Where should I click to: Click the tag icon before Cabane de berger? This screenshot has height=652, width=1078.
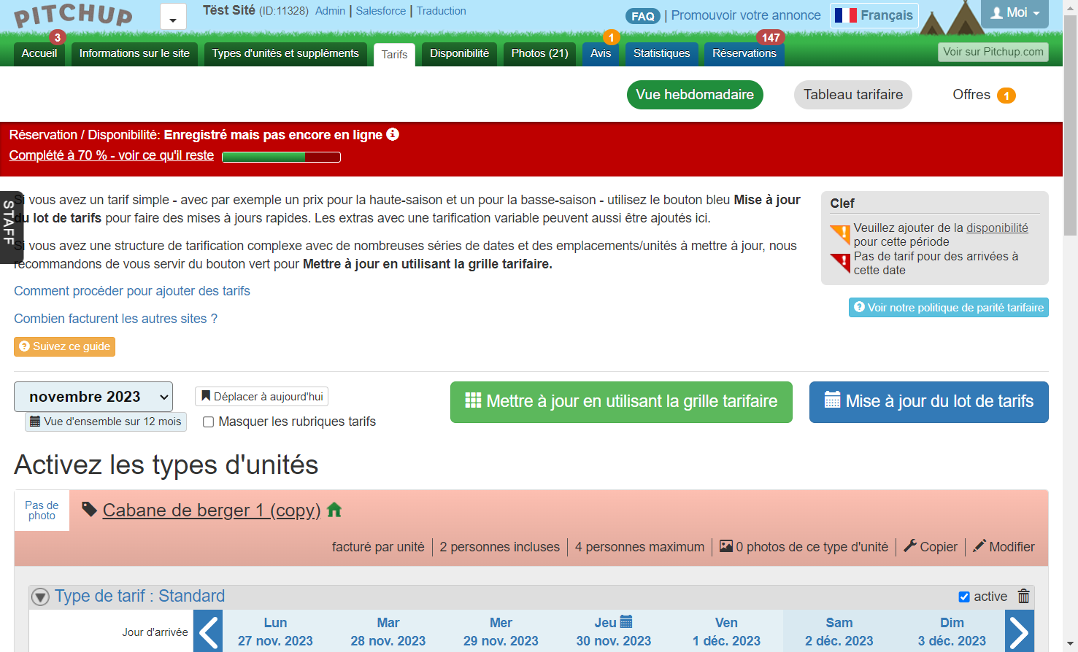[89, 510]
